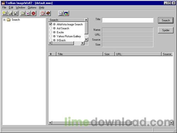Select AltaVista Image Search label
The height and width of the screenshot is (133, 177).
click(x=70, y=24)
